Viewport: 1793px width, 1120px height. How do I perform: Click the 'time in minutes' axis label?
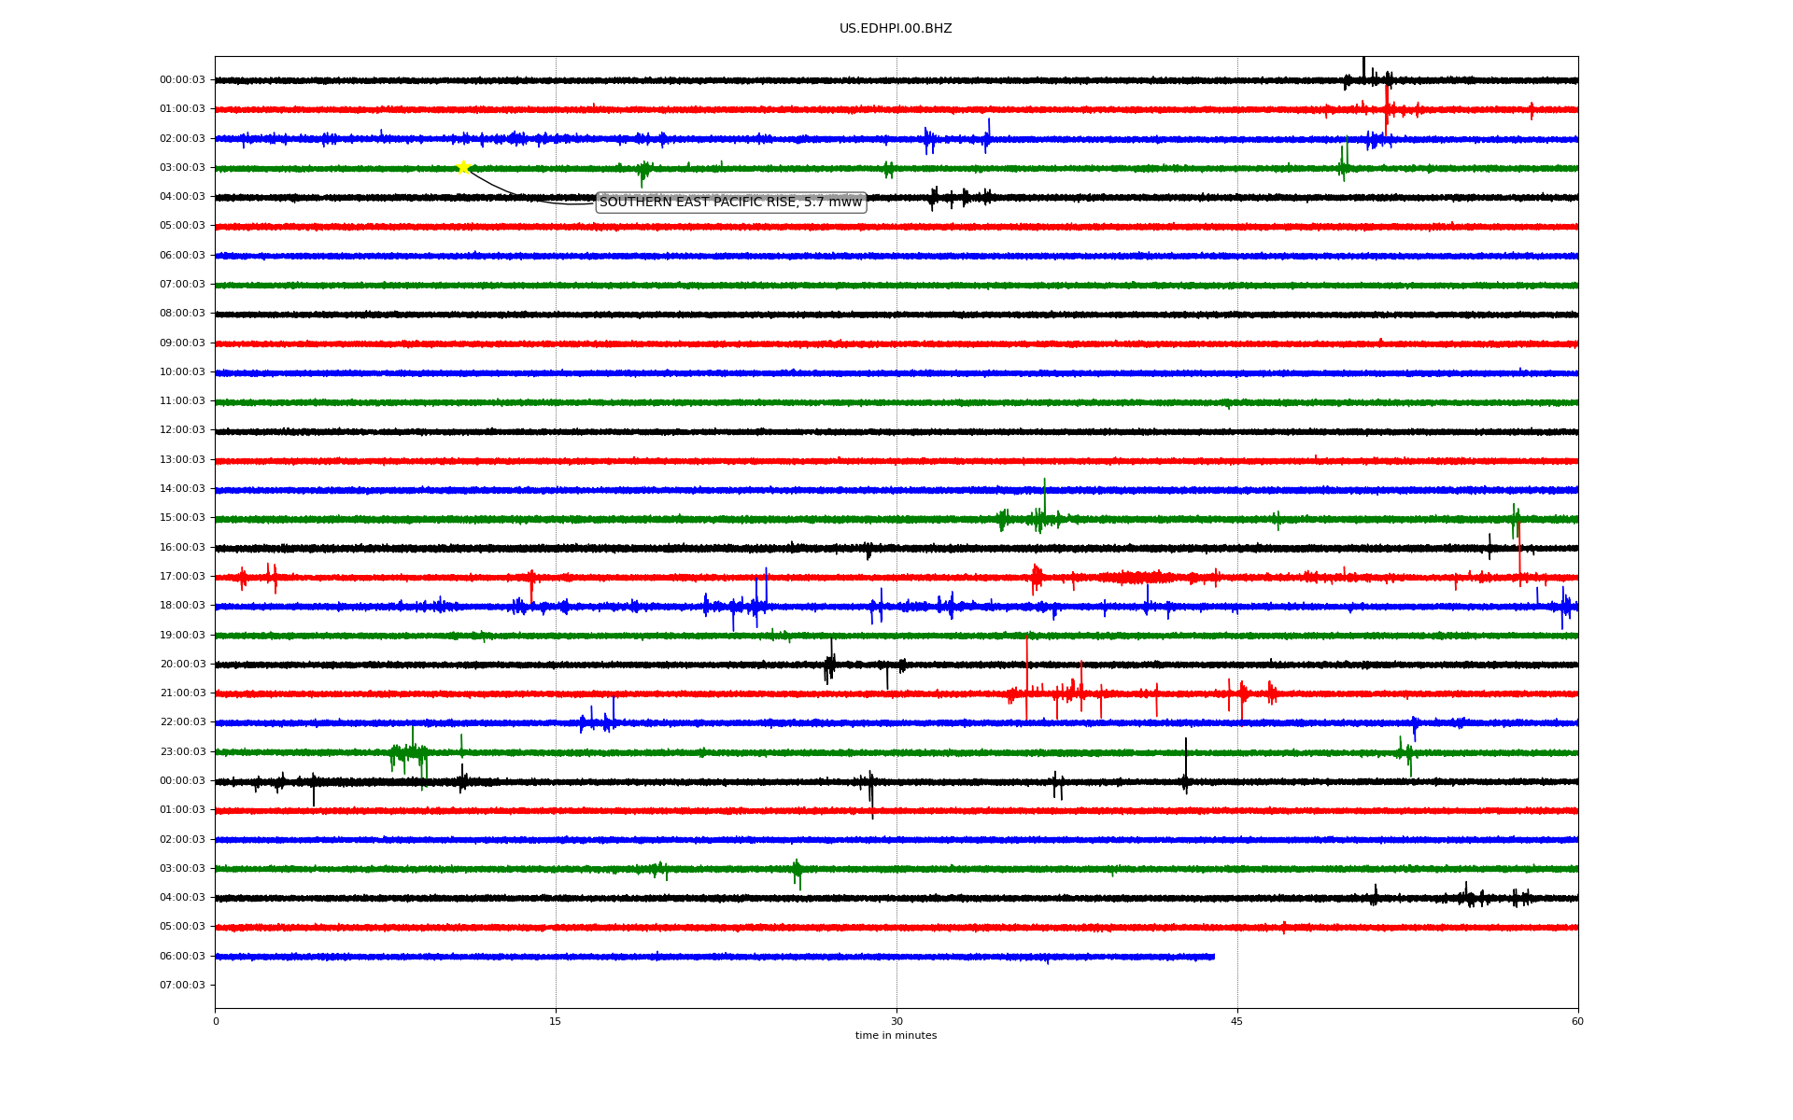pyautogui.click(x=896, y=1036)
